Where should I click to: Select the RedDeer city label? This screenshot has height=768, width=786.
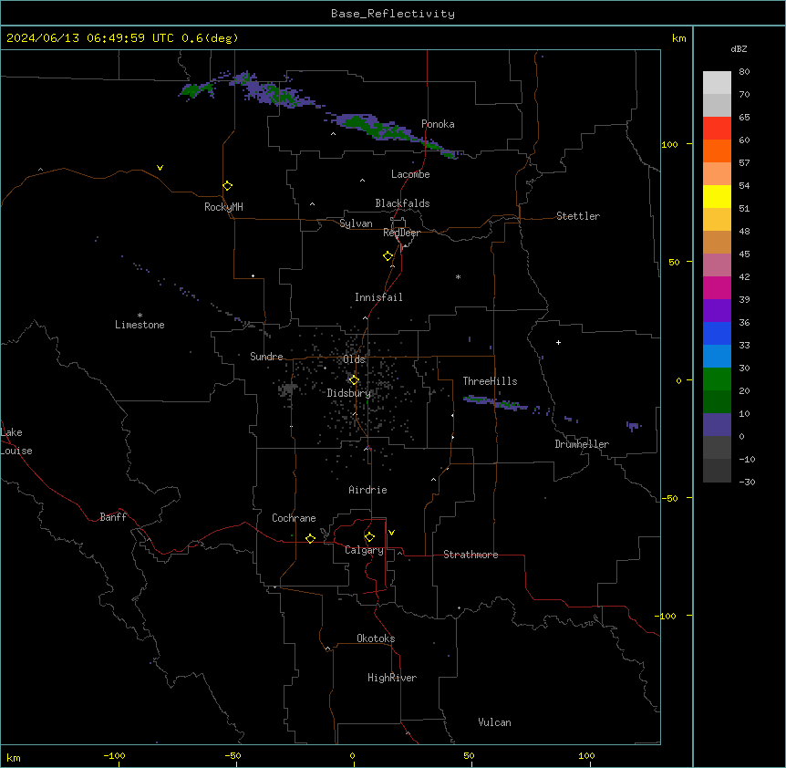click(401, 233)
